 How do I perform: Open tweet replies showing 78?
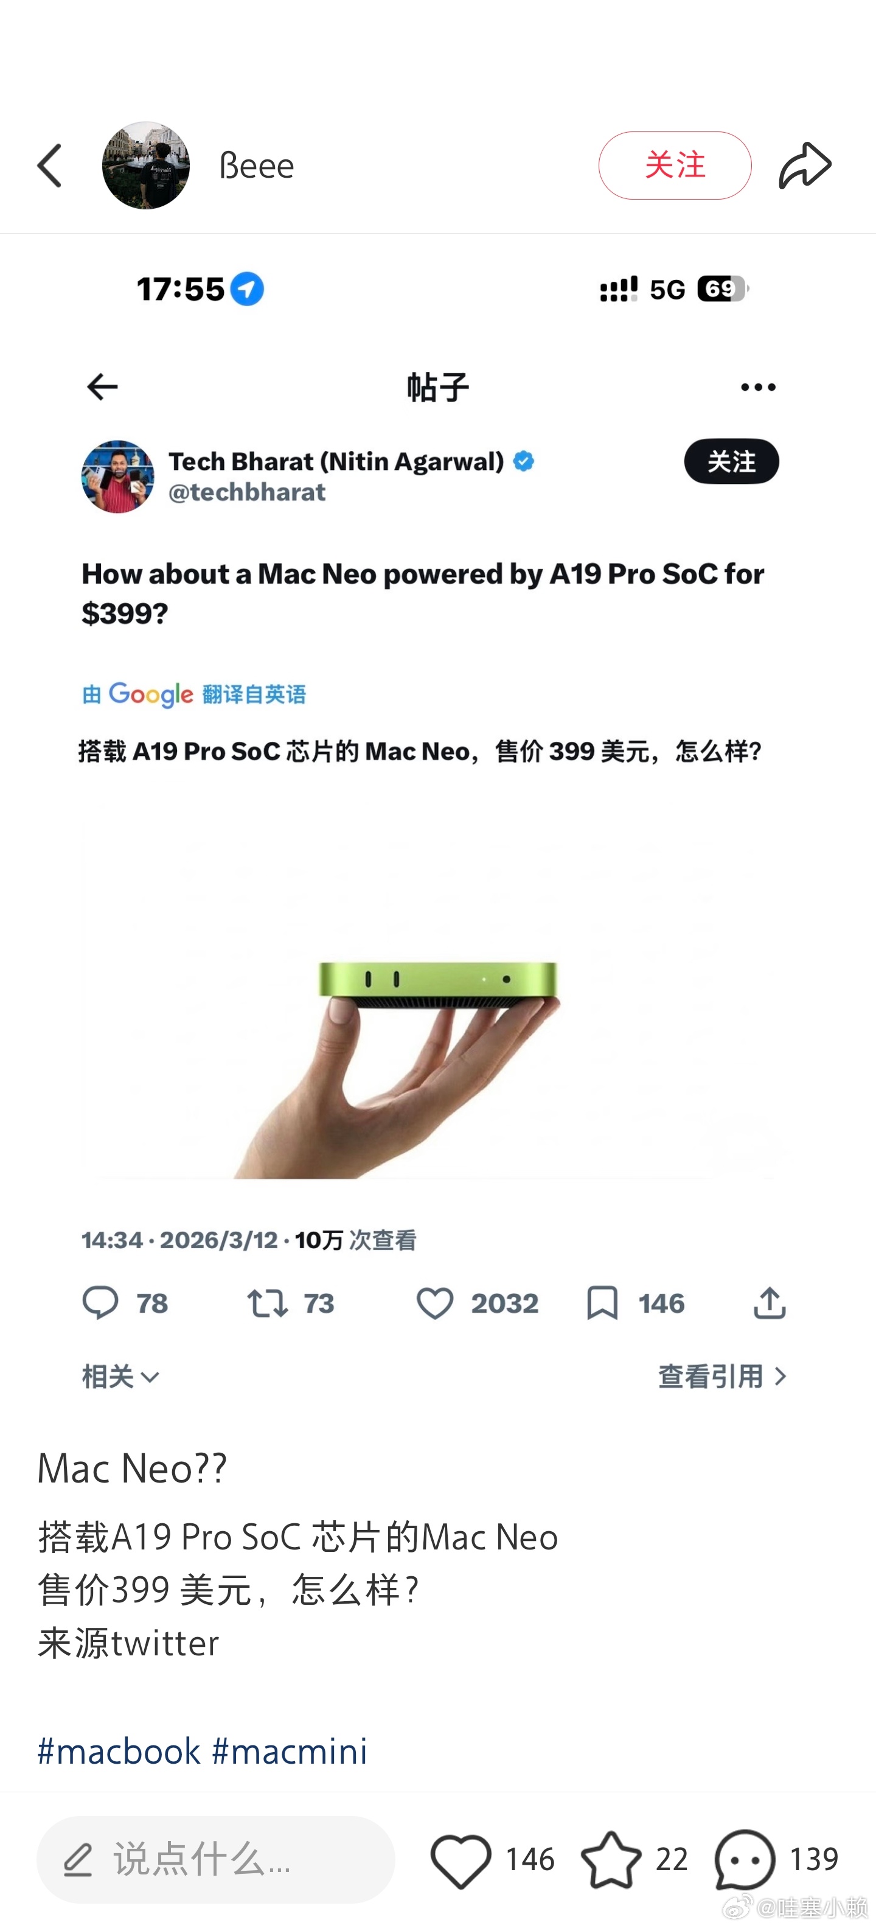click(x=125, y=1303)
